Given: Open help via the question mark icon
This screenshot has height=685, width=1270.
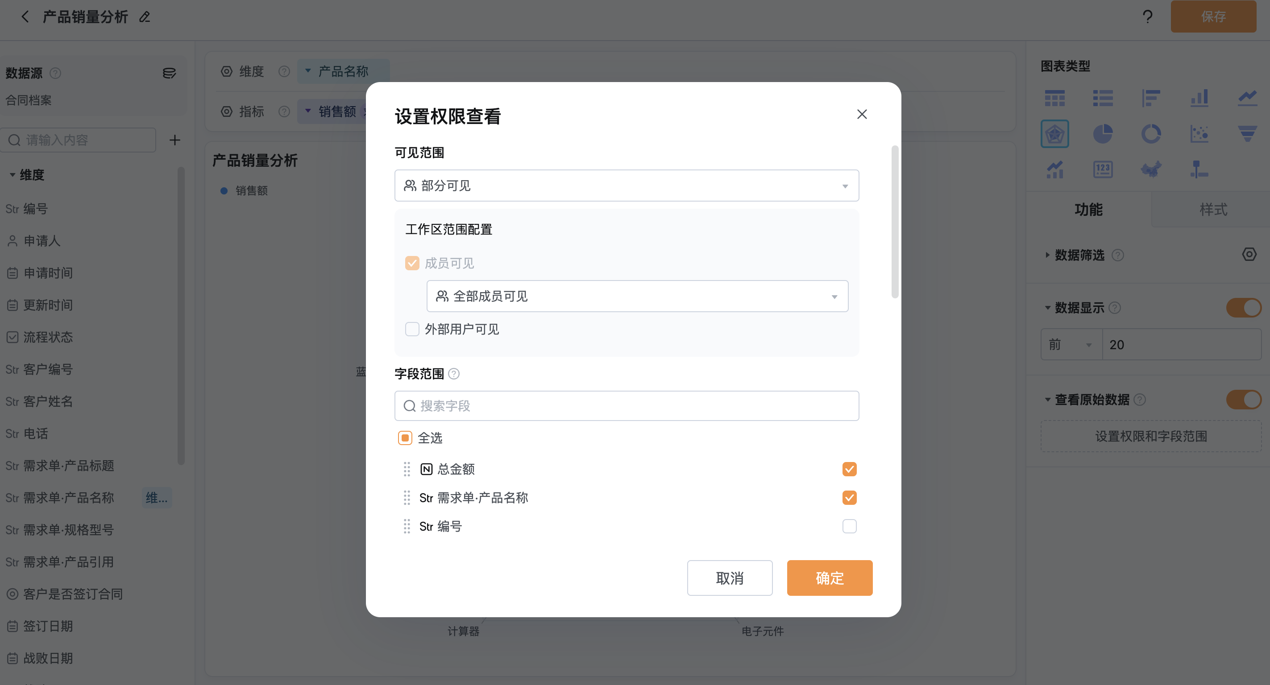Looking at the screenshot, I should tap(1147, 17).
